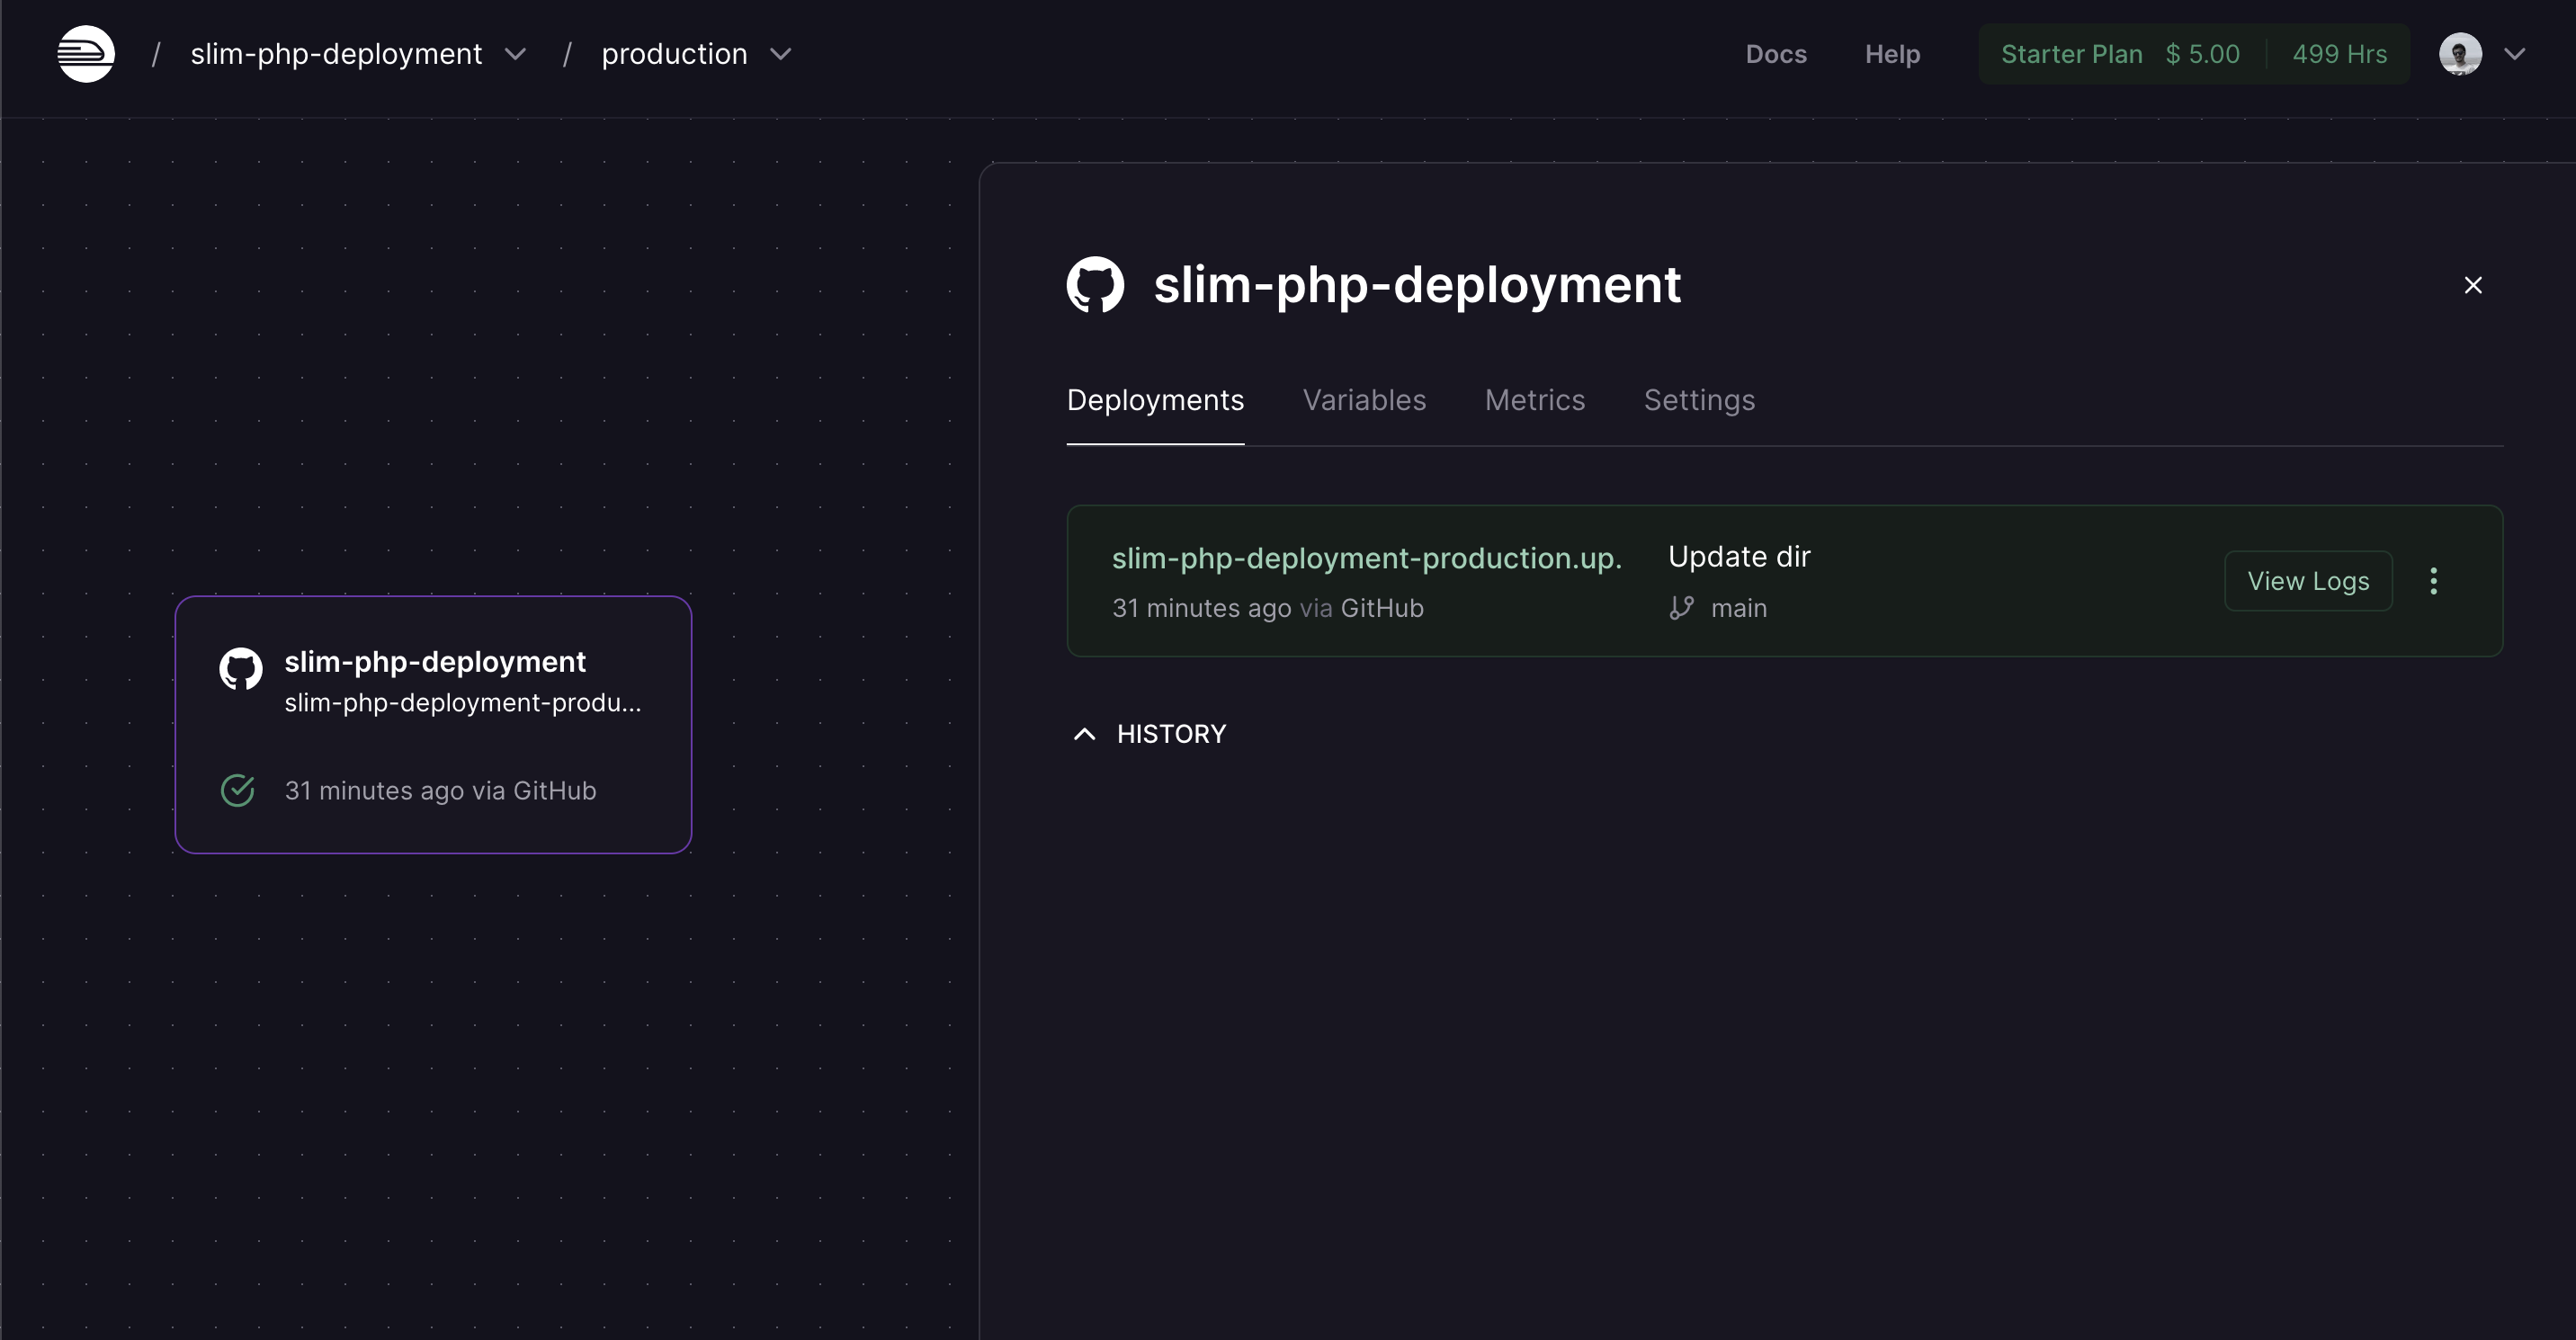Open the production environment dropdown

(x=781, y=54)
